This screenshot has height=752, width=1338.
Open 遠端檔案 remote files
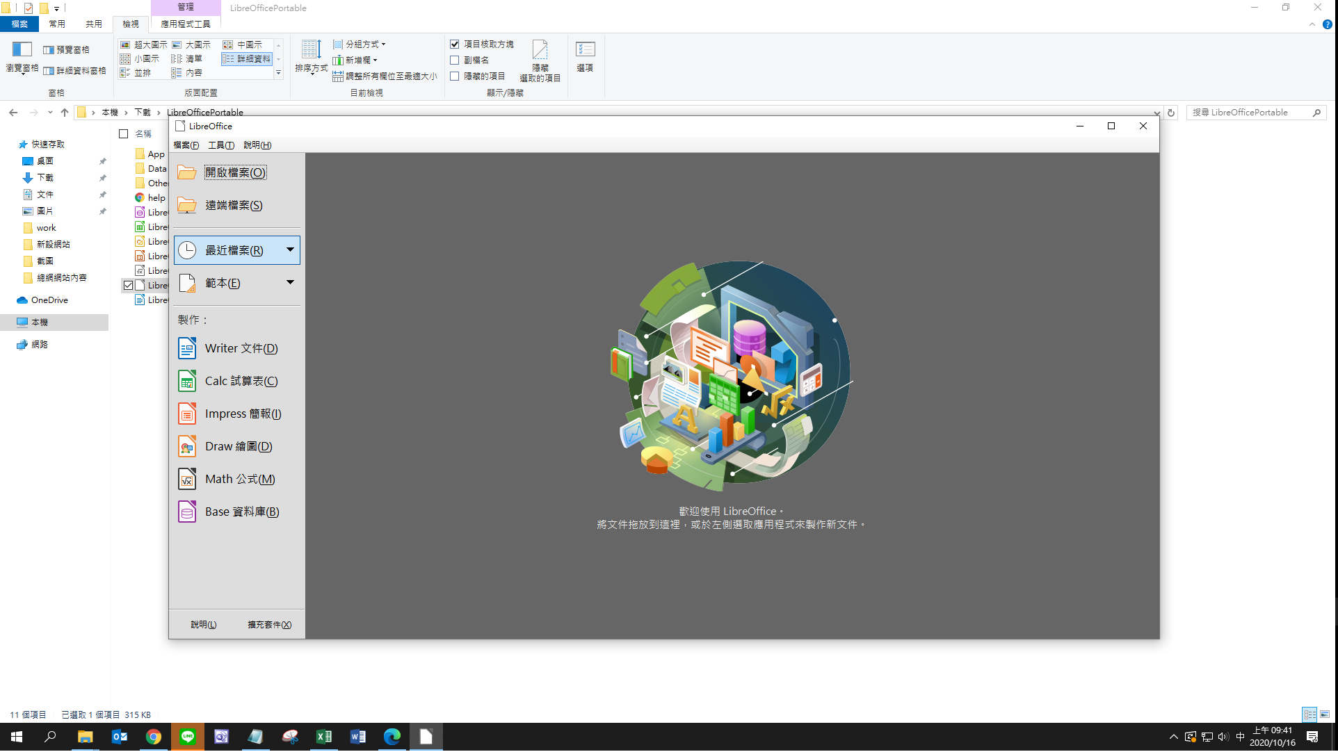coord(233,205)
